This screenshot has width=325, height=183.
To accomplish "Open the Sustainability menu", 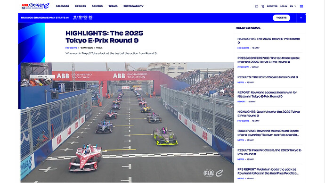I will pyautogui.click(x=133, y=6).
